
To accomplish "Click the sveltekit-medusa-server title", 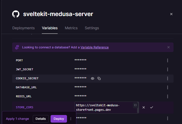I will (x=58, y=14).
